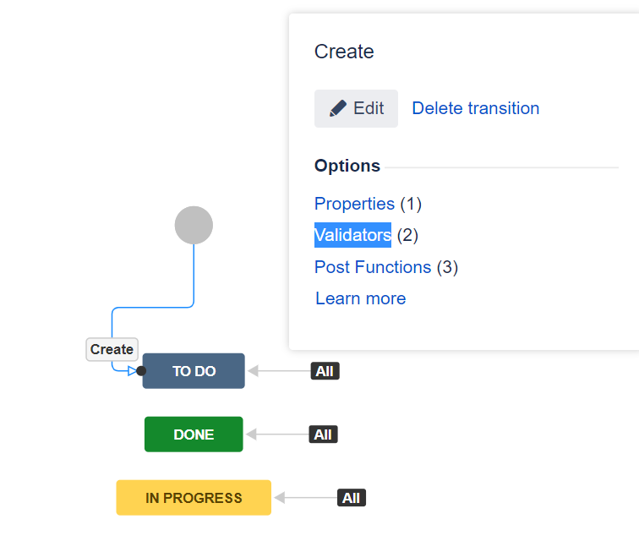Screen dimensions: 639x552
Task: Click the grey arrowhead pointing at DONE
Action: [x=251, y=434]
